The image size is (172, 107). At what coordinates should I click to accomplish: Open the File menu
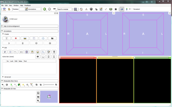[x=2, y=5]
